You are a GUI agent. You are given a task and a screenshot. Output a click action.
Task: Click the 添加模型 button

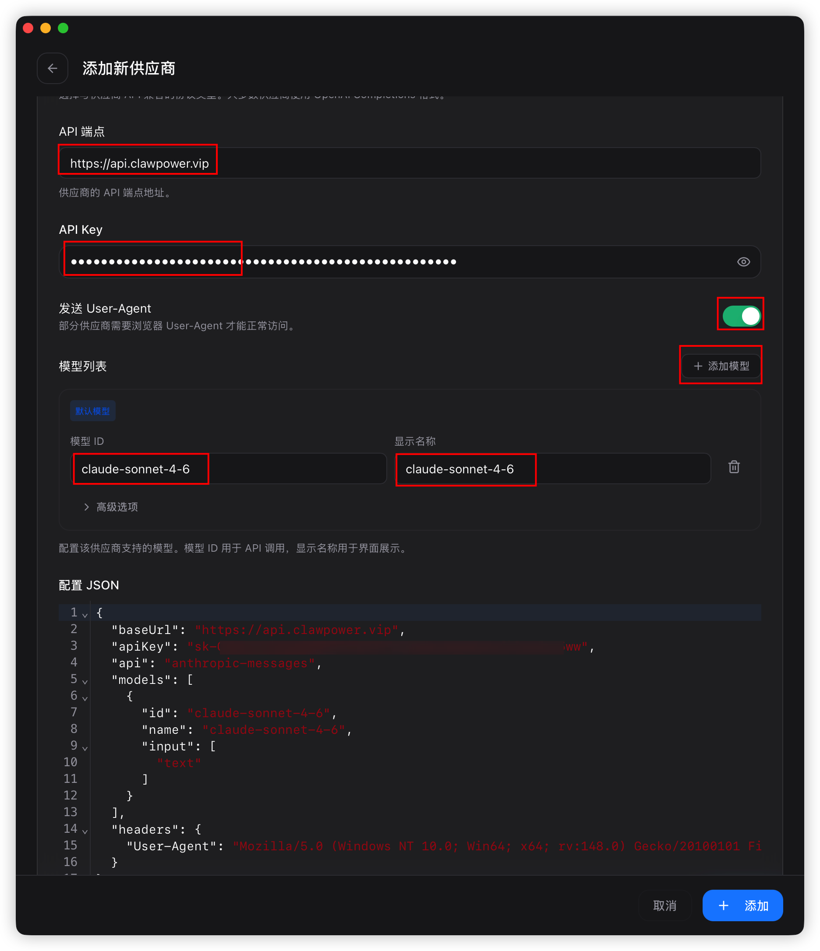(x=721, y=366)
